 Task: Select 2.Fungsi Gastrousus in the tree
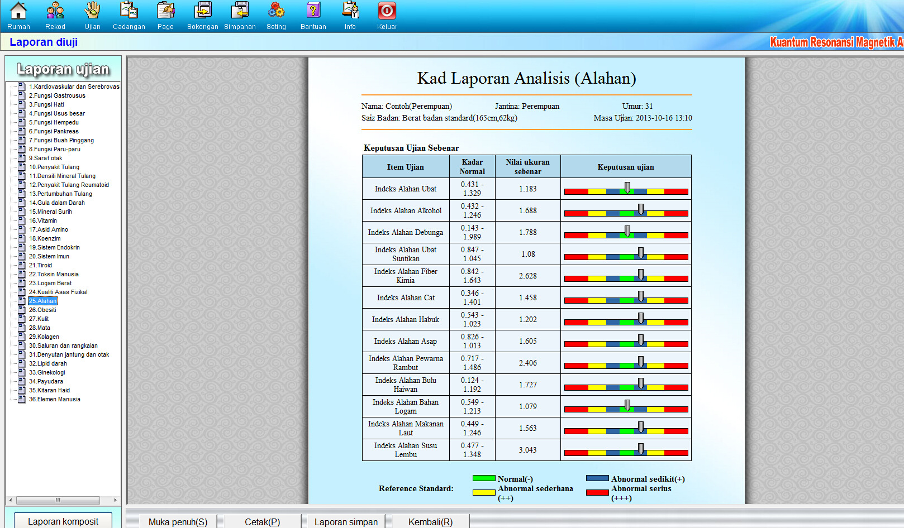tap(57, 95)
